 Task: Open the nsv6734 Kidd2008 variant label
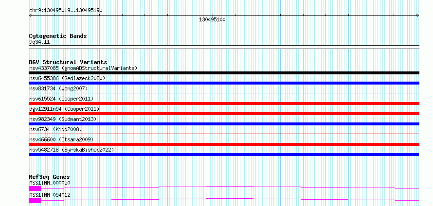coord(55,129)
